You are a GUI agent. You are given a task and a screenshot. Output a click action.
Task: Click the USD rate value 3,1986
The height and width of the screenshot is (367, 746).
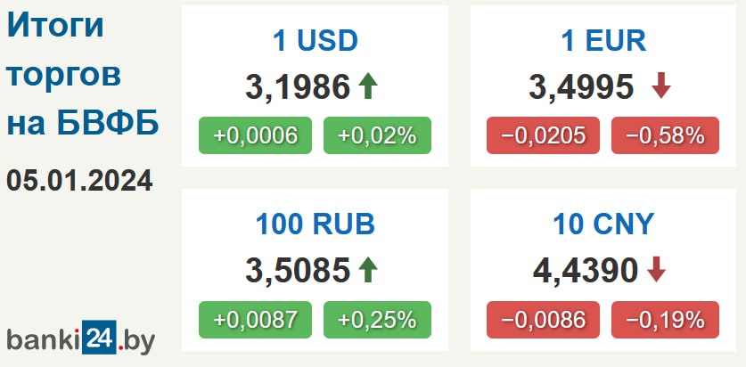pyautogui.click(x=297, y=87)
